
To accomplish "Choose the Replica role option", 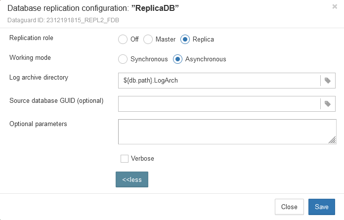I will coord(185,39).
